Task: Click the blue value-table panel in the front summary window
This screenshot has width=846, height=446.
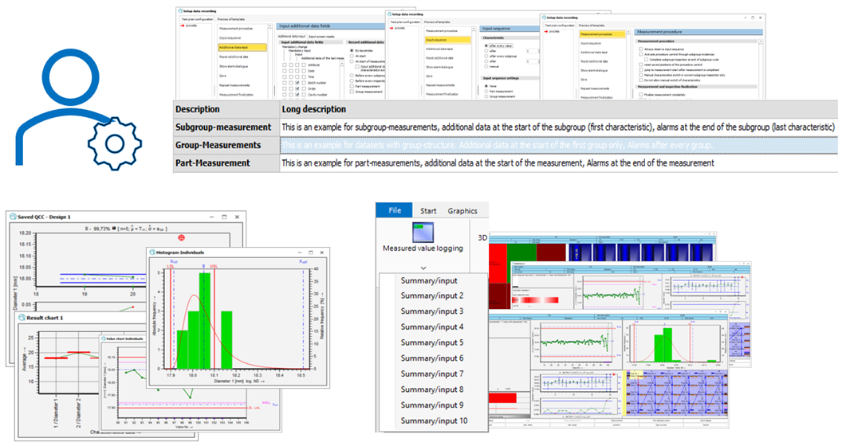Action: (x=676, y=393)
